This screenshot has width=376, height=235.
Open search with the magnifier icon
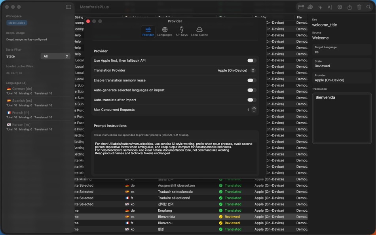pos(368,7)
